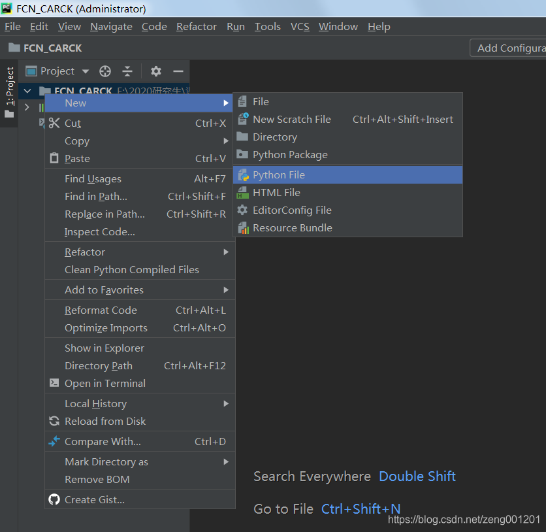Open the Refactor menu in menu bar

click(197, 27)
